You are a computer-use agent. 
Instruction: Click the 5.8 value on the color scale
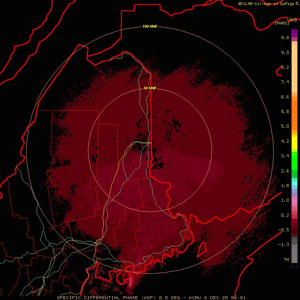(285, 112)
